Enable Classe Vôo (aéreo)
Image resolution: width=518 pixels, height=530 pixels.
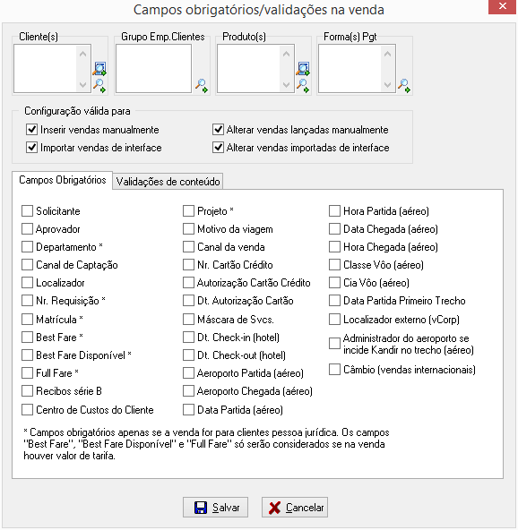tap(334, 265)
